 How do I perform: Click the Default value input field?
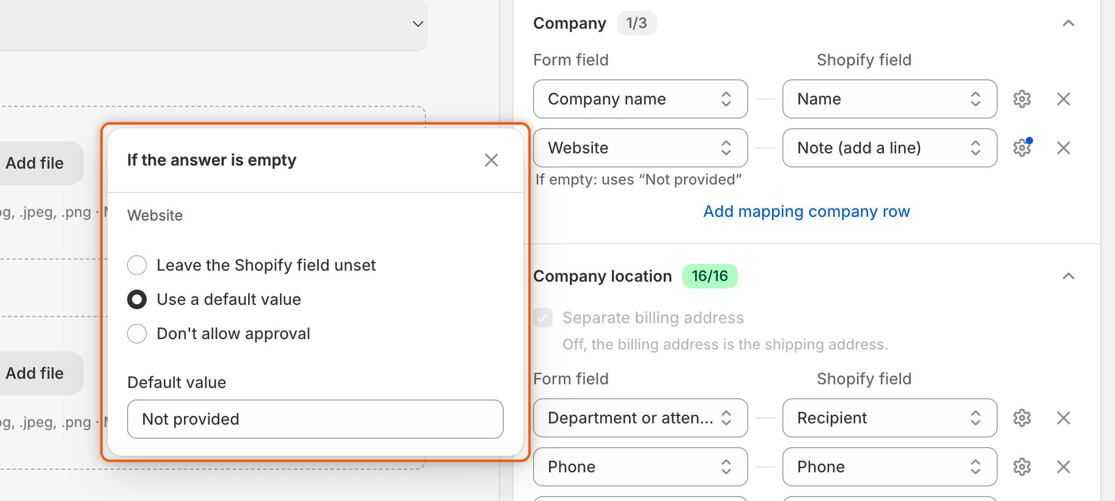point(315,419)
